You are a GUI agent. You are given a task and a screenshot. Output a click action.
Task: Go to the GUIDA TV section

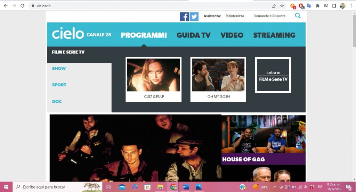(193, 35)
